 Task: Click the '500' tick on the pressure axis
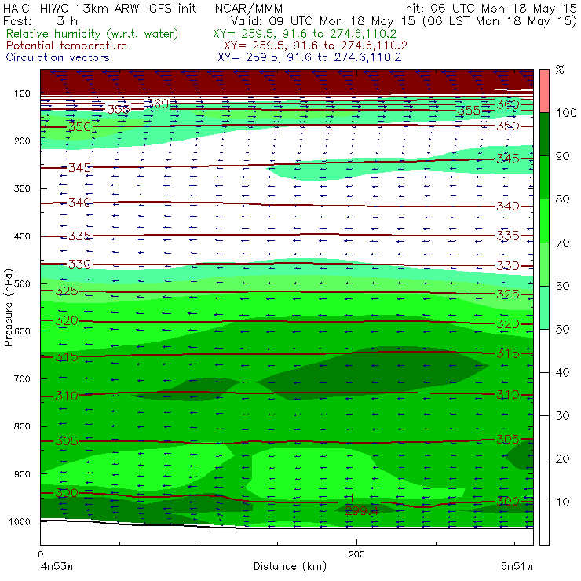(22, 284)
